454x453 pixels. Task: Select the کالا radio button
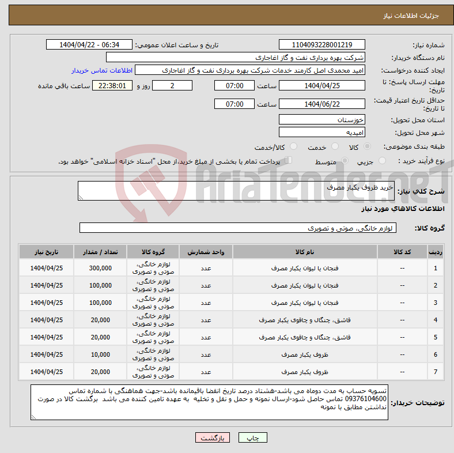tap(367, 146)
